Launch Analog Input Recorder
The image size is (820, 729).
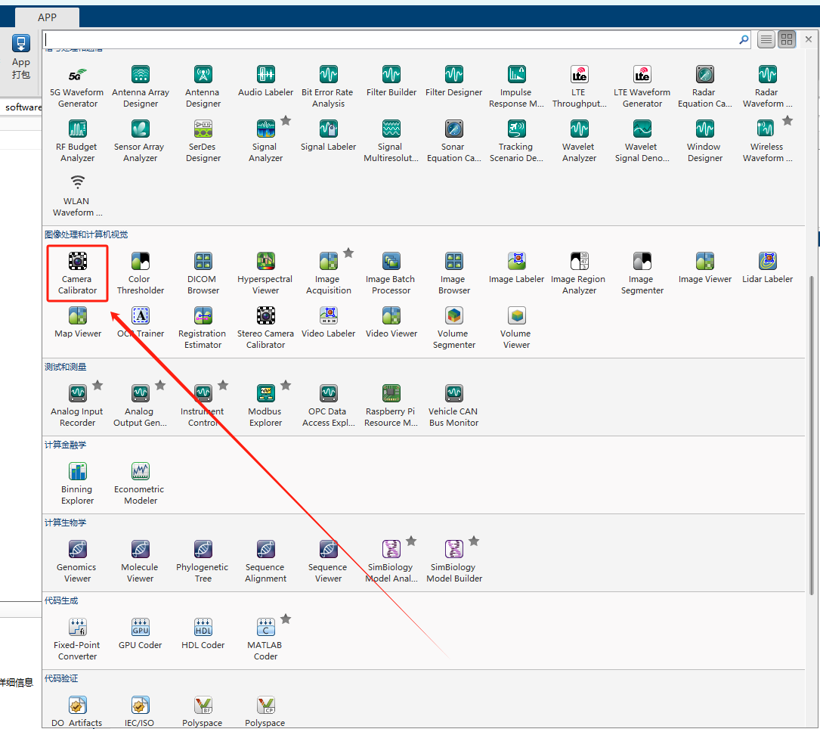[77, 405]
